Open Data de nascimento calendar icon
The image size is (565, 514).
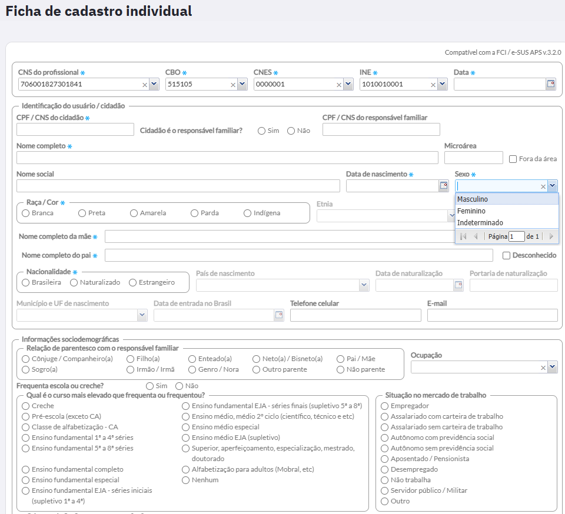click(444, 185)
